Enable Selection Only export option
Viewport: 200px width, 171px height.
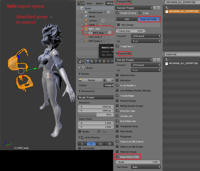pyautogui.click(x=117, y=75)
